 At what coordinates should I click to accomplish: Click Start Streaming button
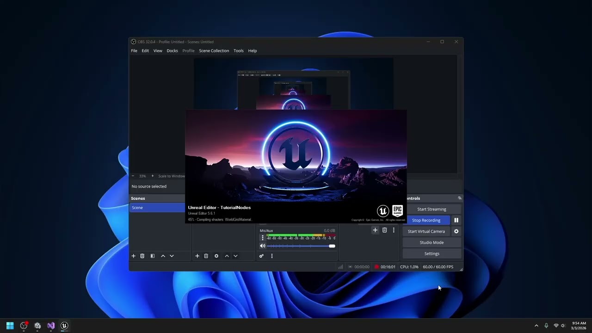point(432,209)
